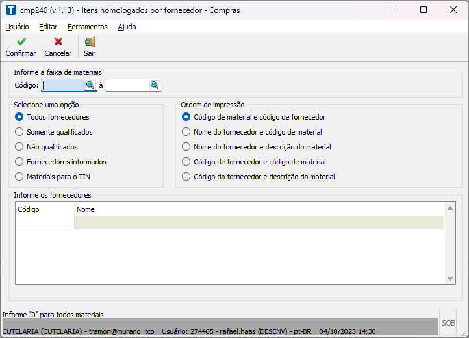Click the Sair exit door icon
Image resolution: width=469 pixels, height=338 pixels.
click(x=90, y=42)
